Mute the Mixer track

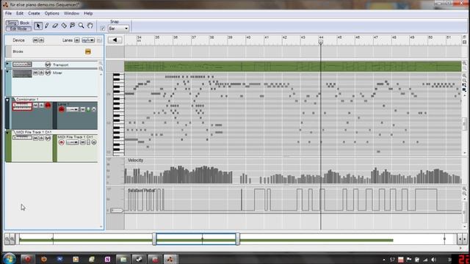35,73
